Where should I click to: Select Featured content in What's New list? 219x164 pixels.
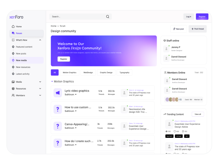pos(13,47)
